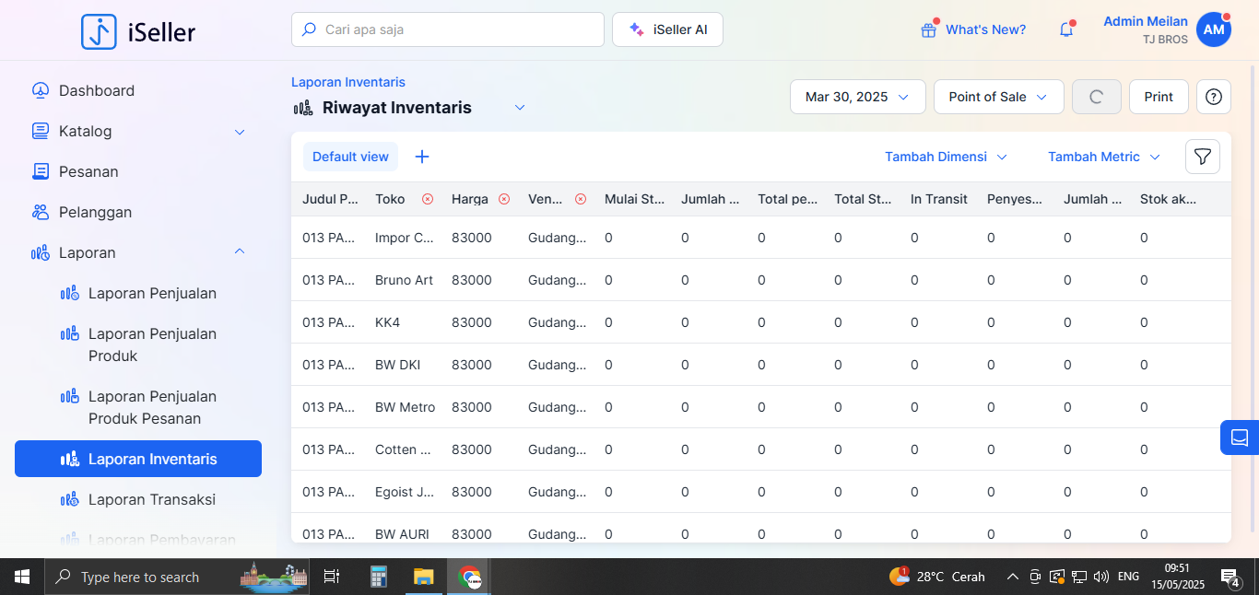1259x595 pixels.
Task: Open the Point of Sale dropdown
Action: click(998, 97)
